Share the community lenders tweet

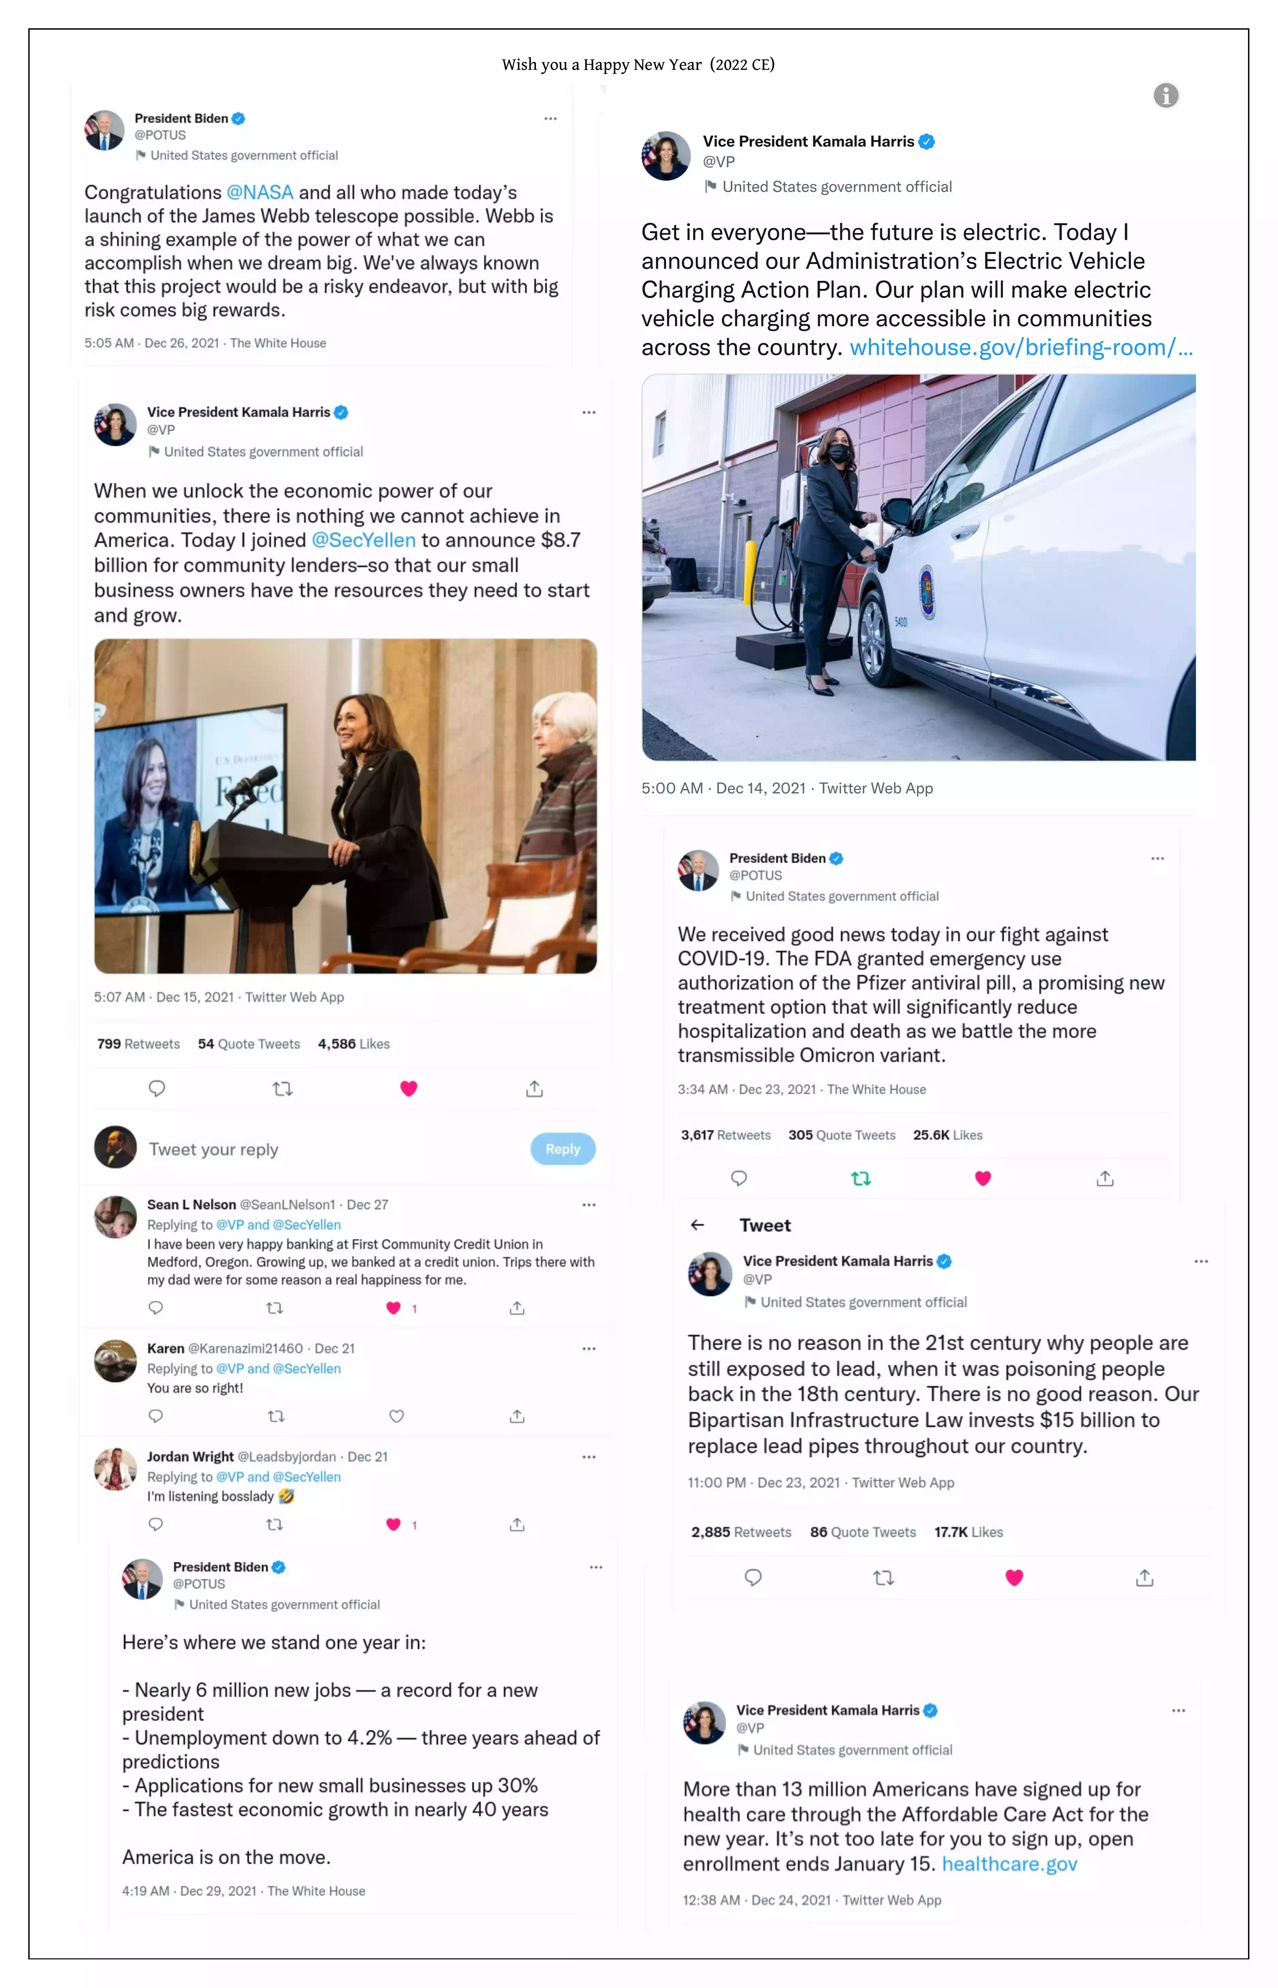[x=535, y=1088]
